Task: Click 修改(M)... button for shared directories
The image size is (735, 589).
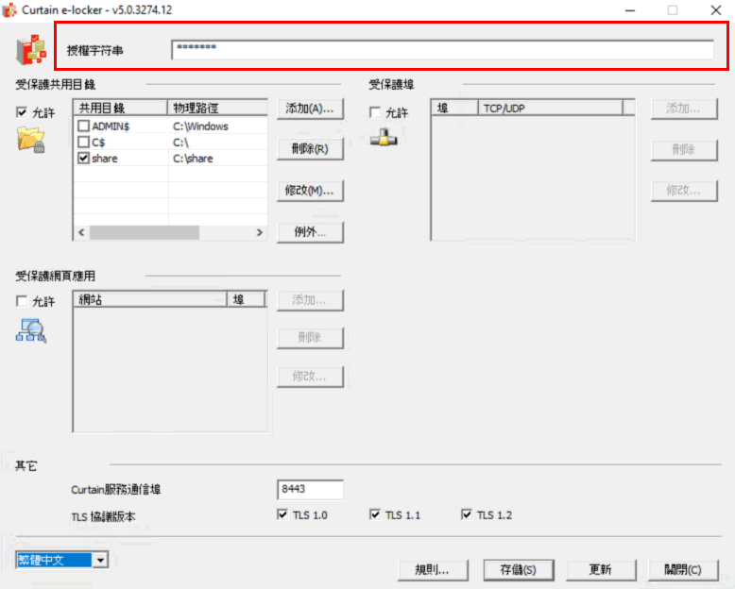Action: [x=310, y=191]
